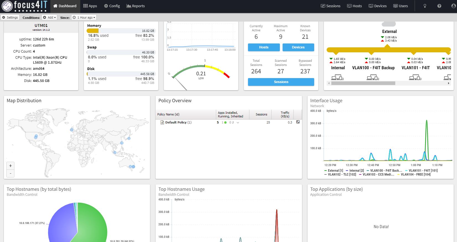457x242 pixels.
Task: Click the Bypassed Sessions value 237
Action: point(305,71)
